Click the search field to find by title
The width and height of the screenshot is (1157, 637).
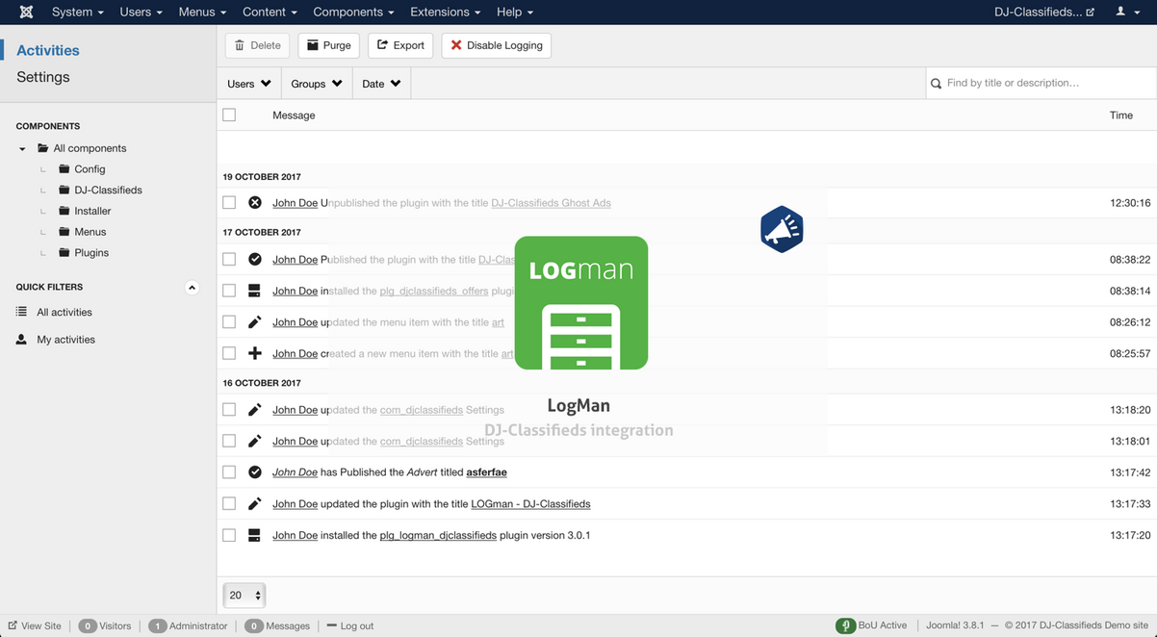[1041, 83]
